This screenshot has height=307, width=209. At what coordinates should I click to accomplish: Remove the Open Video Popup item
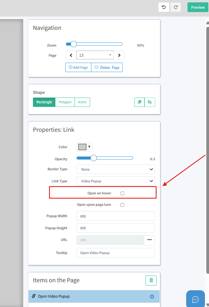click(x=152, y=296)
